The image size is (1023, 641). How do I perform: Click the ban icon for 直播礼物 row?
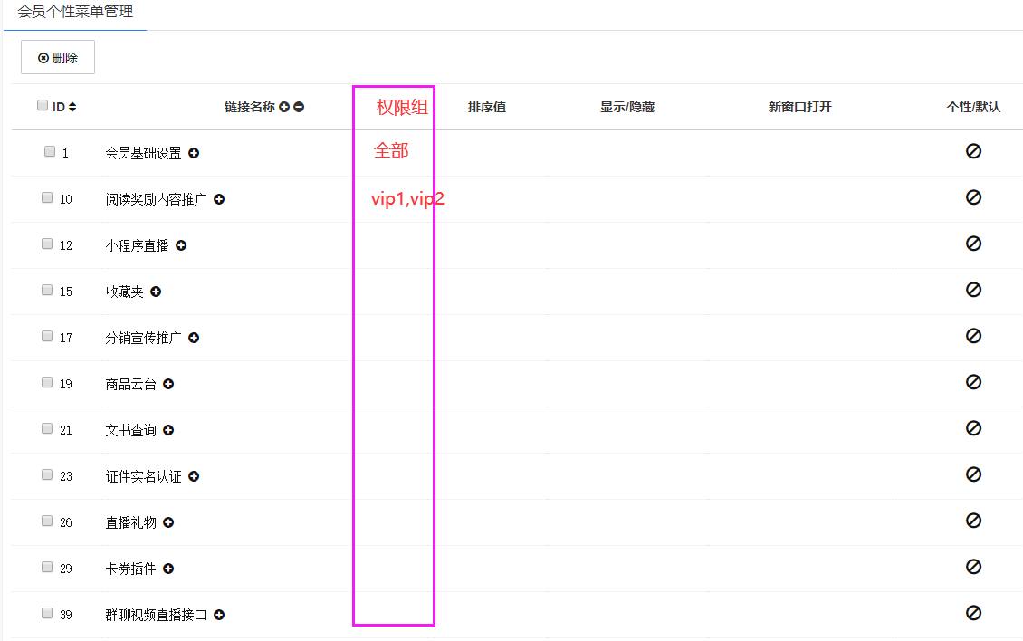pos(973,521)
